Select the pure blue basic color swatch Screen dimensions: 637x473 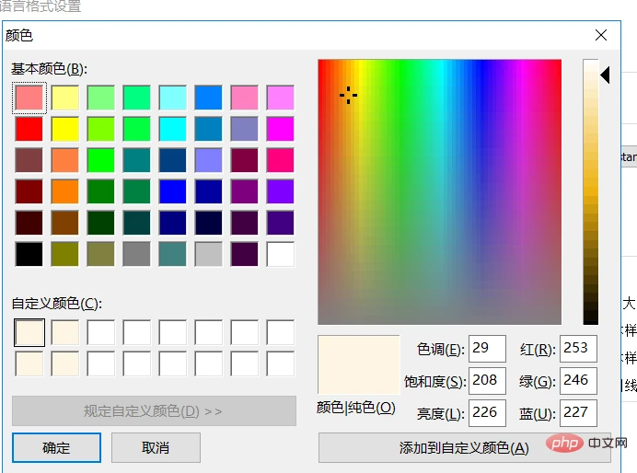172,190
